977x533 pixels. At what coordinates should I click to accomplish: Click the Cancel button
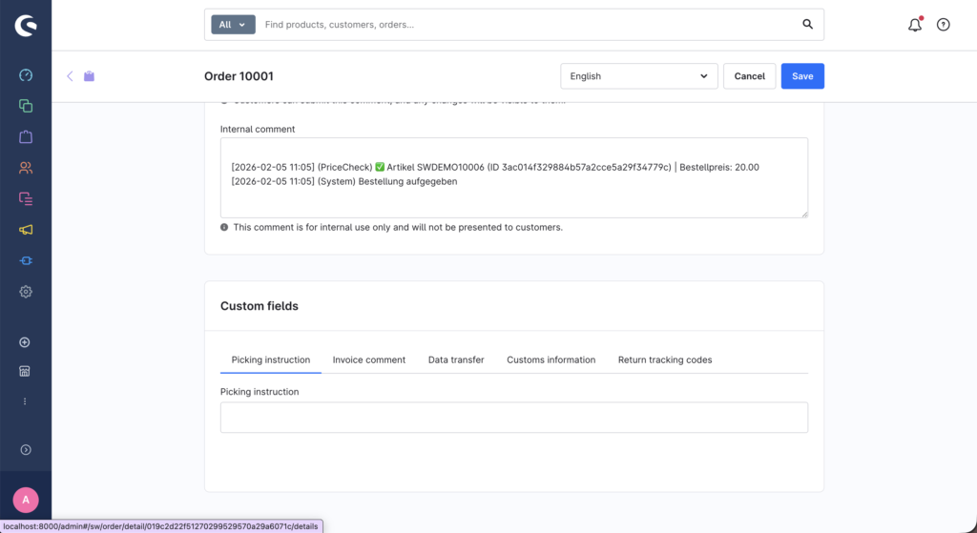point(749,76)
